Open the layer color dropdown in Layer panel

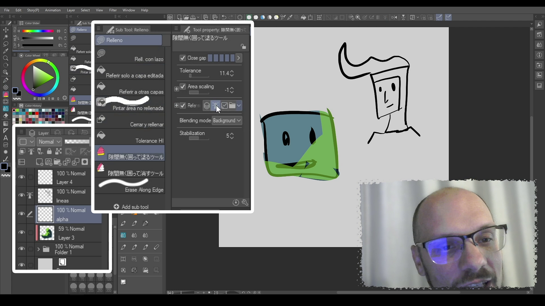coord(26,142)
